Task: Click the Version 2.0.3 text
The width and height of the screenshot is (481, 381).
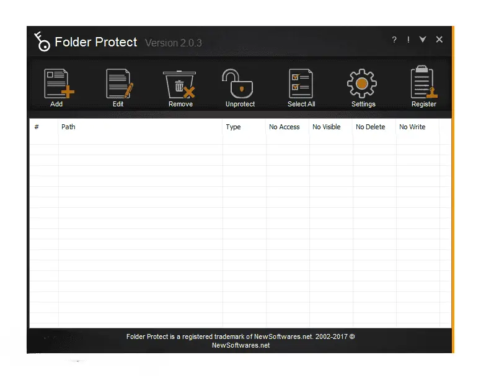Action: point(174,43)
